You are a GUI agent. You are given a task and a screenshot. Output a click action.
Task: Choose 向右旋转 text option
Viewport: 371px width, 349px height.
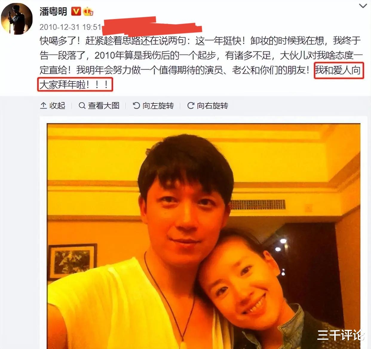click(x=212, y=105)
